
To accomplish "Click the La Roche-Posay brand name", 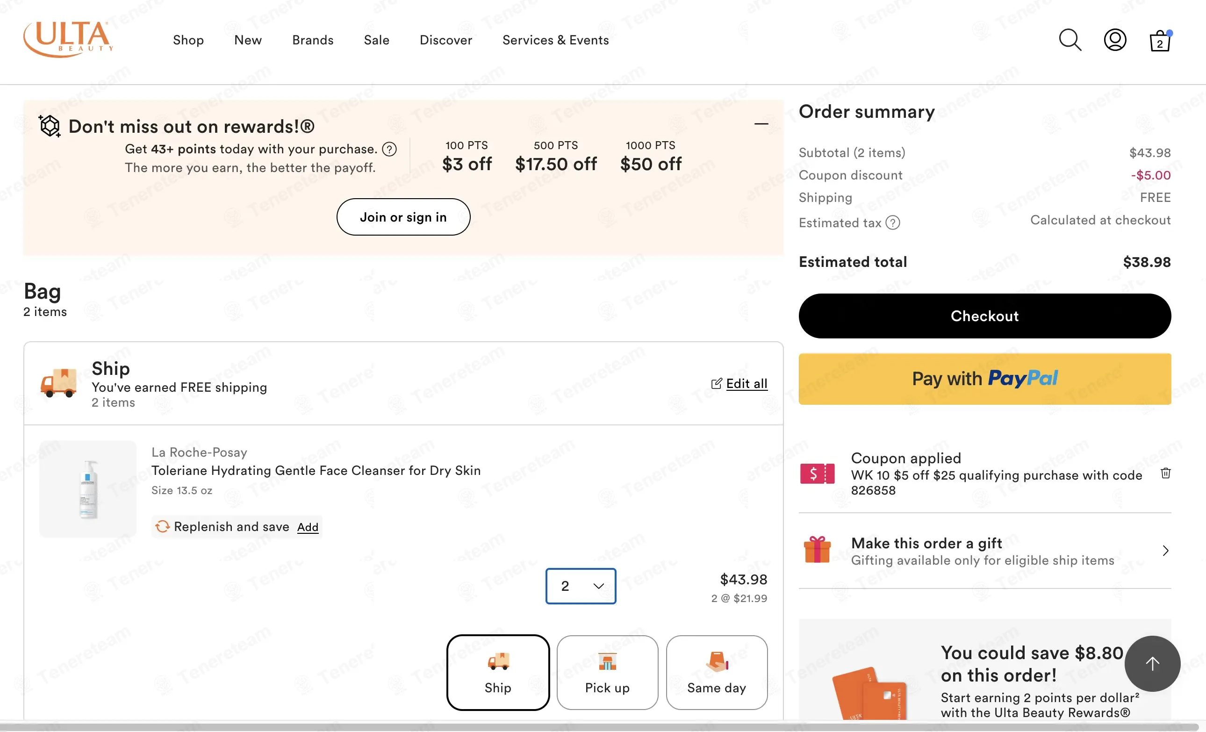I will 199,452.
